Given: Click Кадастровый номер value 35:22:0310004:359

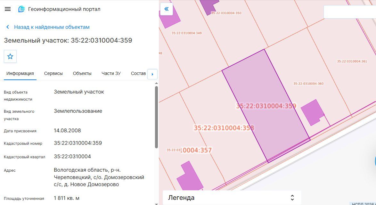Looking at the screenshot, I should pyautogui.click(x=78, y=143).
